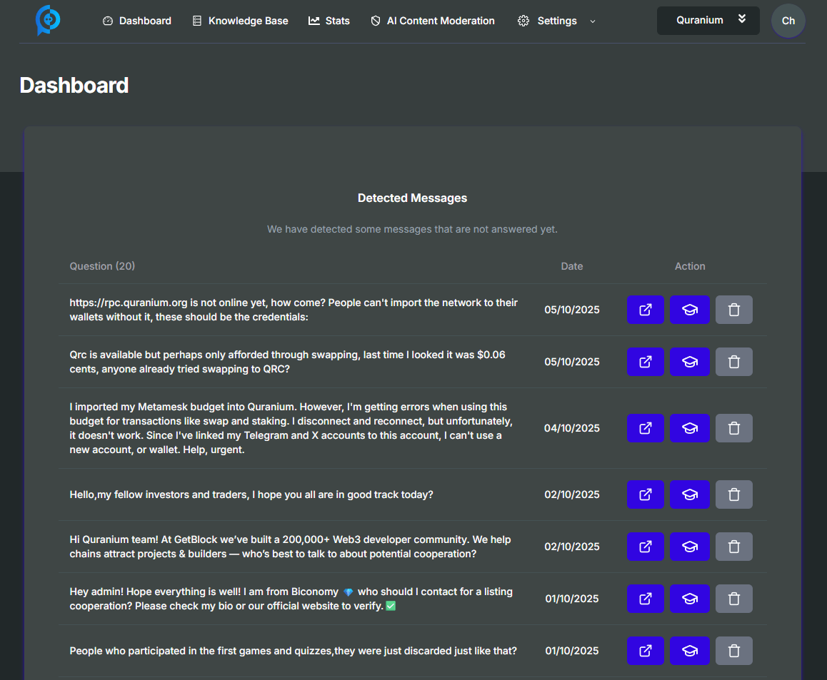
Task: Select the Stats chart icon
Action: pyautogui.click(x=314, y=21)
